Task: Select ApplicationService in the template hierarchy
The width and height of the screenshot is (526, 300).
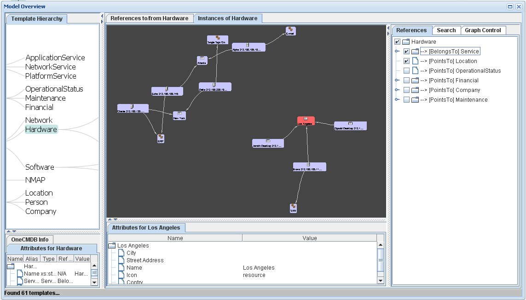Action: tap(55, 58)
